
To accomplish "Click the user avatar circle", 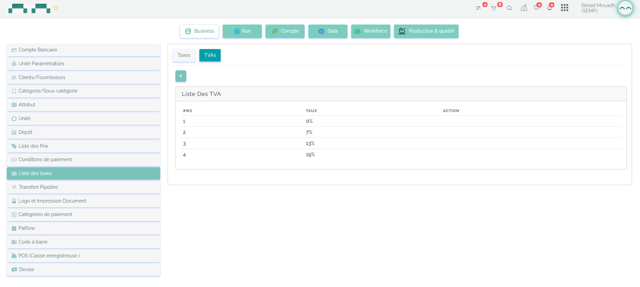I will (625, 8).
